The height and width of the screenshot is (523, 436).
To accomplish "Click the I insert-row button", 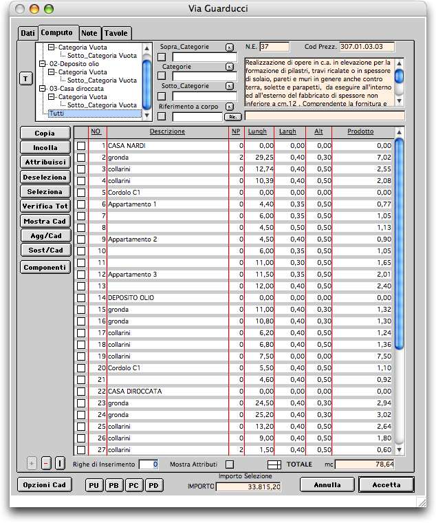I will [x=60, y=463].
